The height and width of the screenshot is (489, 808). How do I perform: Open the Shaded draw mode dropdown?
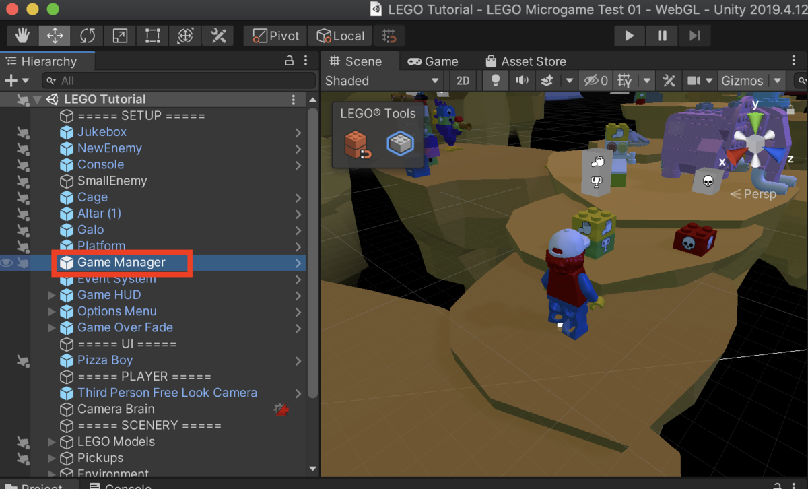[x=382, y=81]
